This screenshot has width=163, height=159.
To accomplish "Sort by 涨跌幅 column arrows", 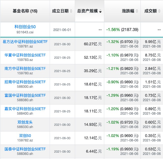I will click(137, 11).
